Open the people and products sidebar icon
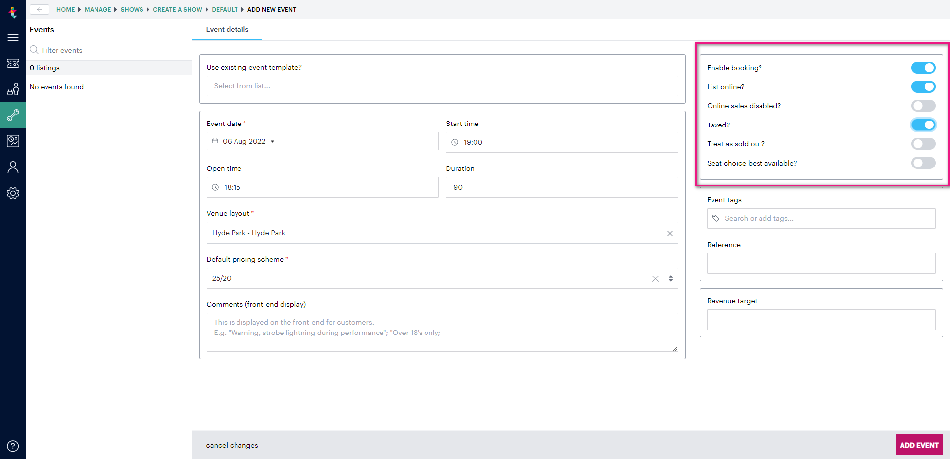The height and width of the screenshot is (459, 950). (x=13, y=89)
